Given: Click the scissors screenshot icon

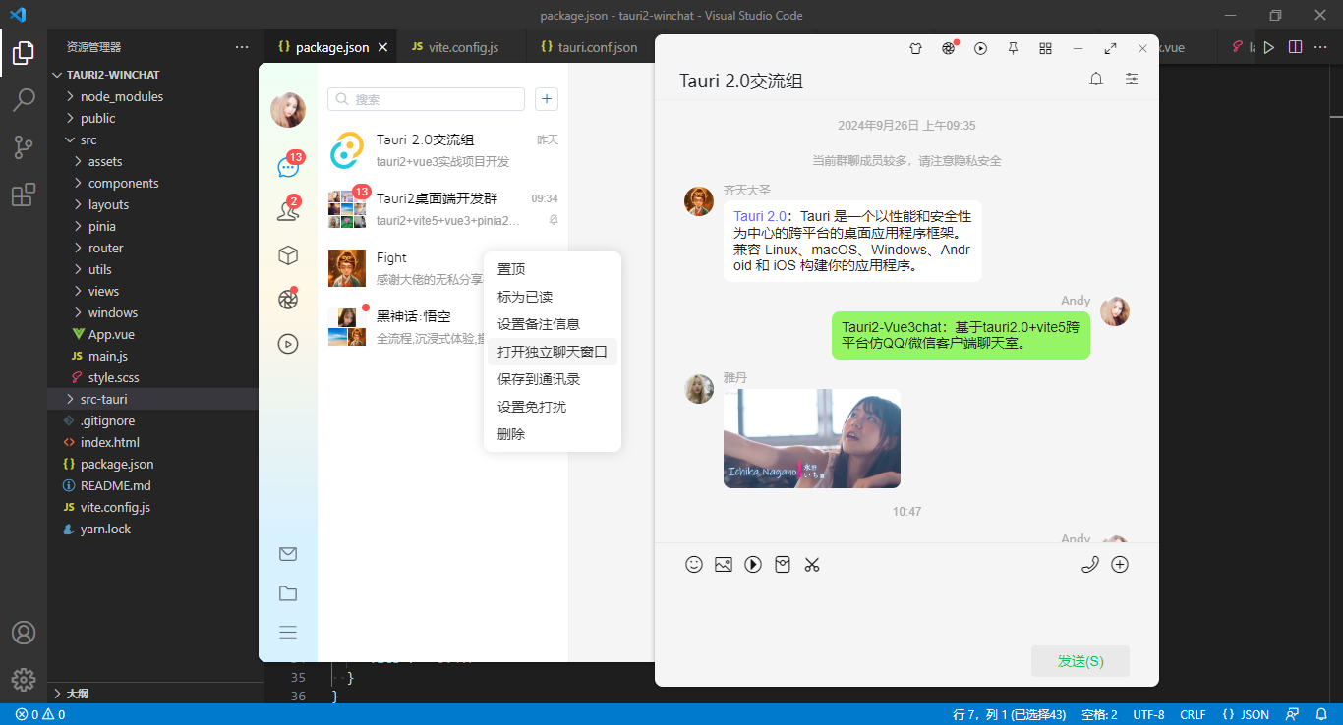Looking at the screenshot, I should (x=812, y=565).
